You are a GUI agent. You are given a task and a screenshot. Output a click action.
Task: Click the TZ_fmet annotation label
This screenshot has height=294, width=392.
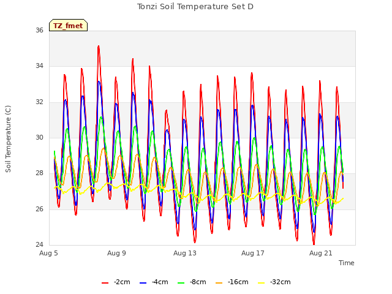point(68,26)
